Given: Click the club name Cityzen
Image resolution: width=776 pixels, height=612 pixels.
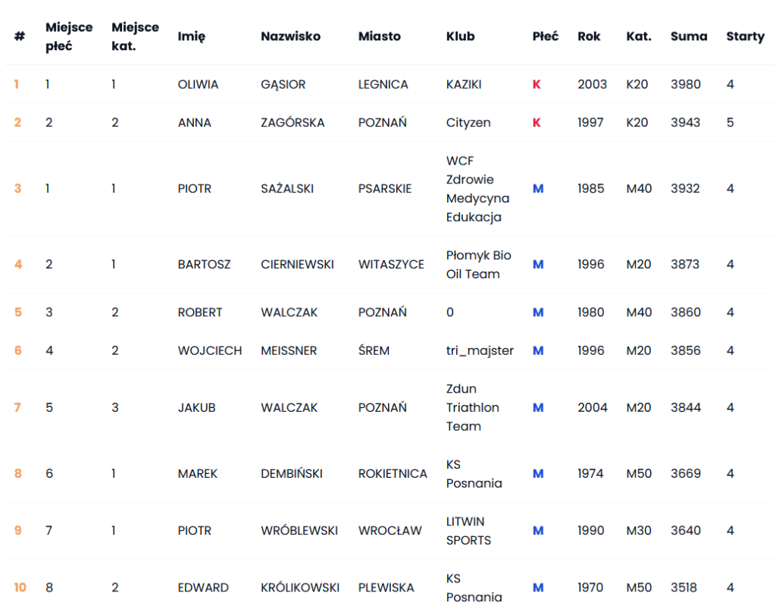Looking at the screenshot, I should click(x=468, y=122).
